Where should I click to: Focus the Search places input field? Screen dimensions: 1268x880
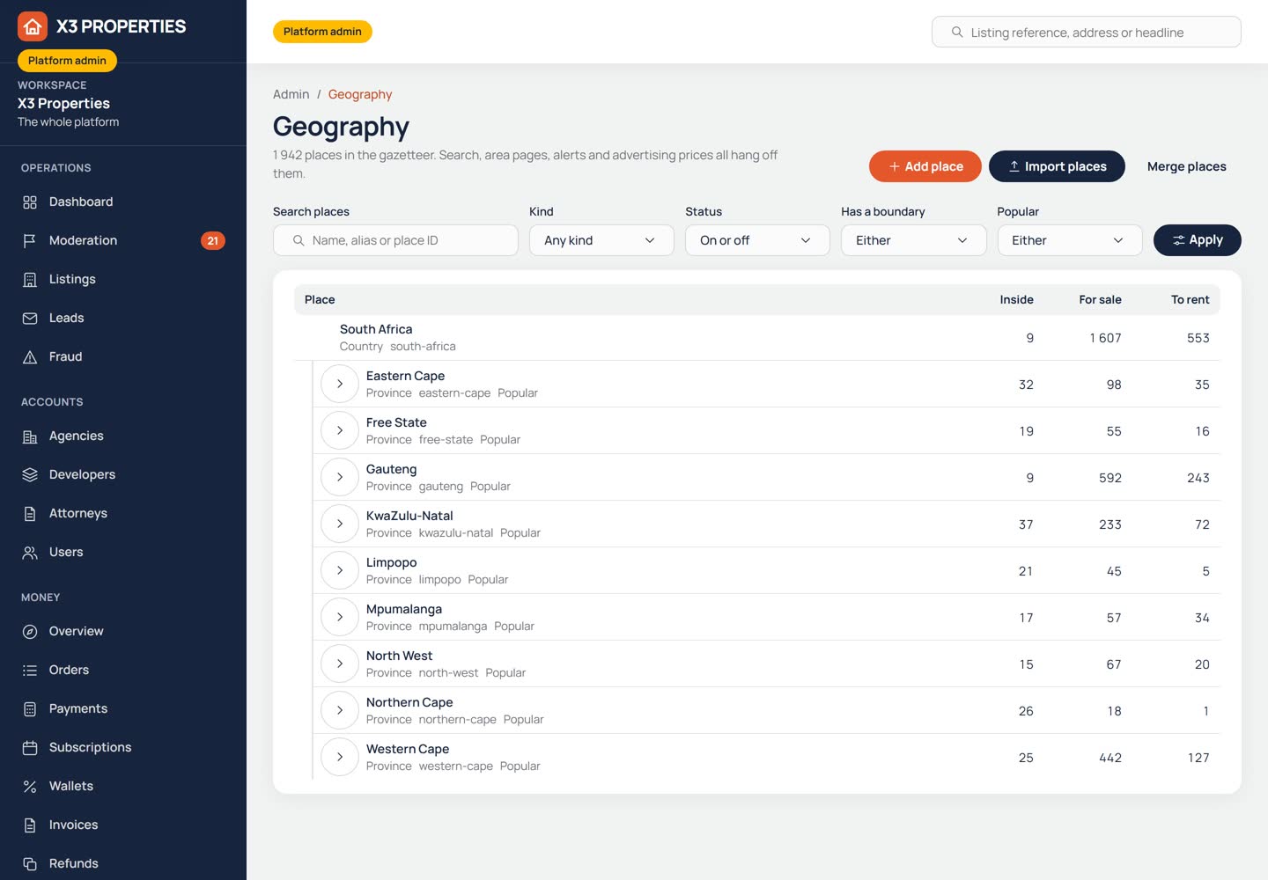click(395, 240)
